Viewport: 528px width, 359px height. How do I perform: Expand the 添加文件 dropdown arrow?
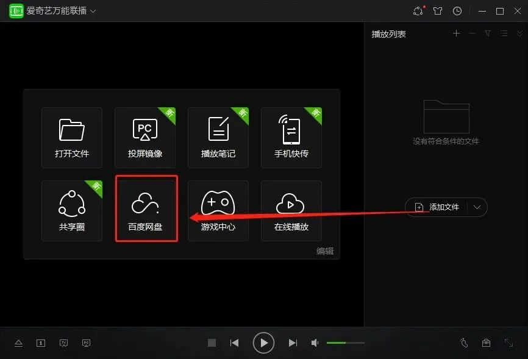[477, 207]
